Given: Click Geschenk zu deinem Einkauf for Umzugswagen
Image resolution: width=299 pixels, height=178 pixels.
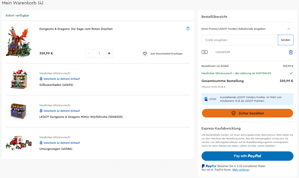Looking at the screenshot, I should [x=62, y=143].
